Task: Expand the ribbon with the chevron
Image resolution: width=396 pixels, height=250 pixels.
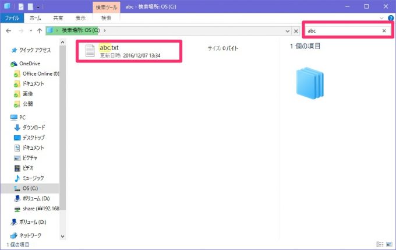Action: click(381, 18)
